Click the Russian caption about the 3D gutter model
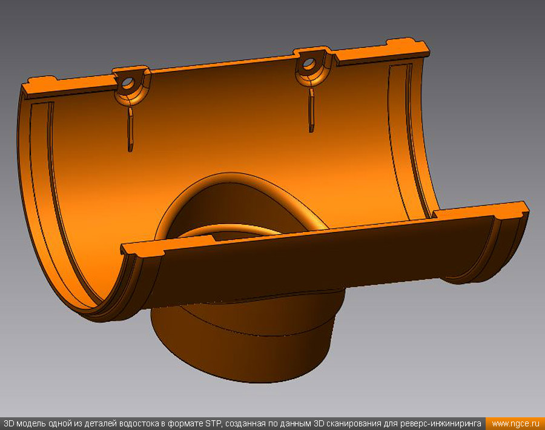The image size is (545, 430). point(242,424)
